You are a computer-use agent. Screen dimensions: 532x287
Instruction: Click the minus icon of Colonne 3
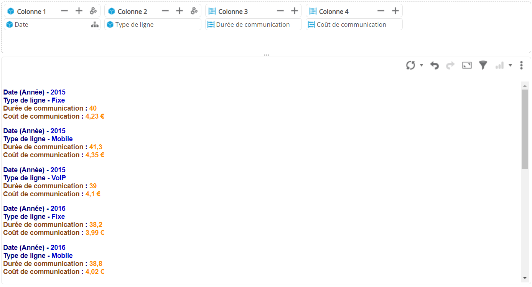(280, 11)
